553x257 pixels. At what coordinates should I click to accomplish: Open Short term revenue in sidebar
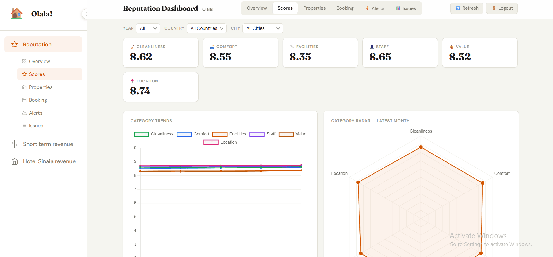[43, 144]
